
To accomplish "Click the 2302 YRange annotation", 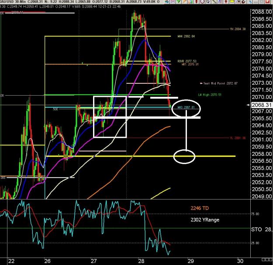I will tap(205, 220).
